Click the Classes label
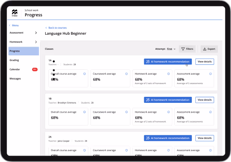231x162 pixels. (x=49, y=49)
